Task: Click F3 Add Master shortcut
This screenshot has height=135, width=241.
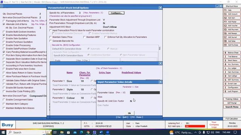Action: coord(232,22)
